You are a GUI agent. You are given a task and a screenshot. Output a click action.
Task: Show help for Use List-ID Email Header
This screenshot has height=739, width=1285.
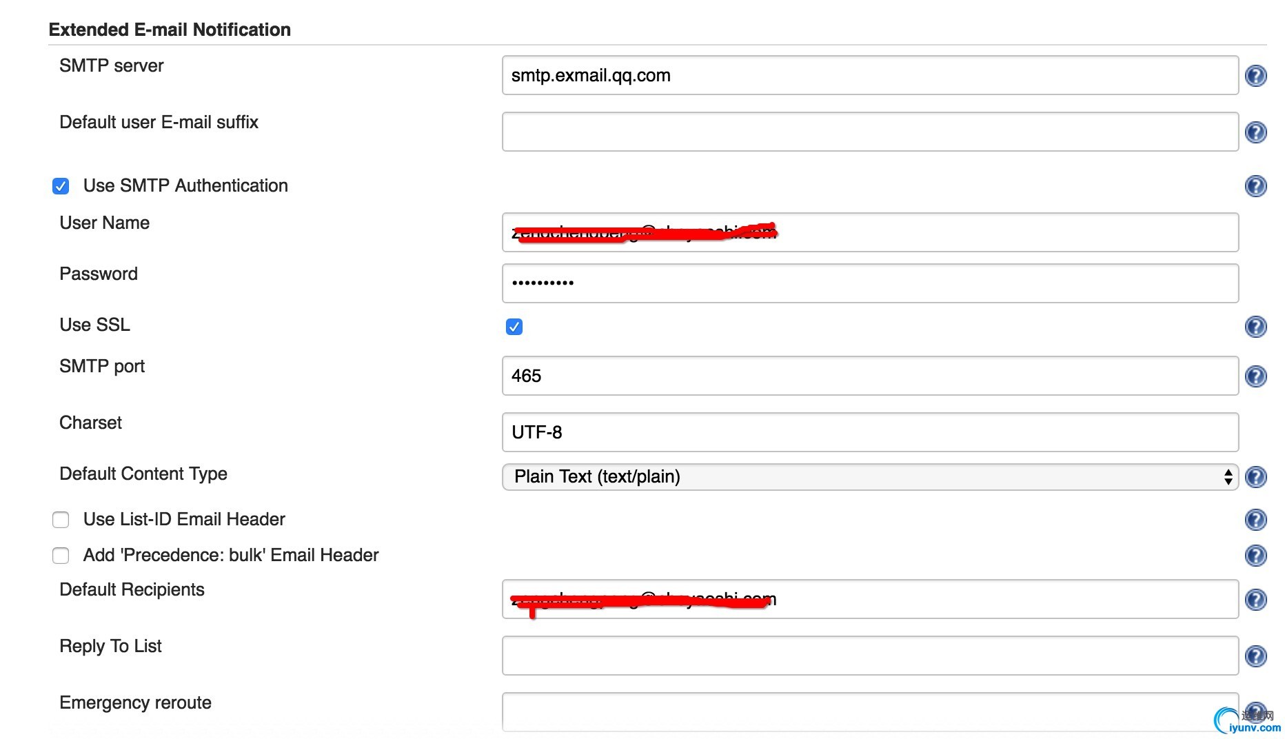pyautogui.click(x=1255, y=519)
